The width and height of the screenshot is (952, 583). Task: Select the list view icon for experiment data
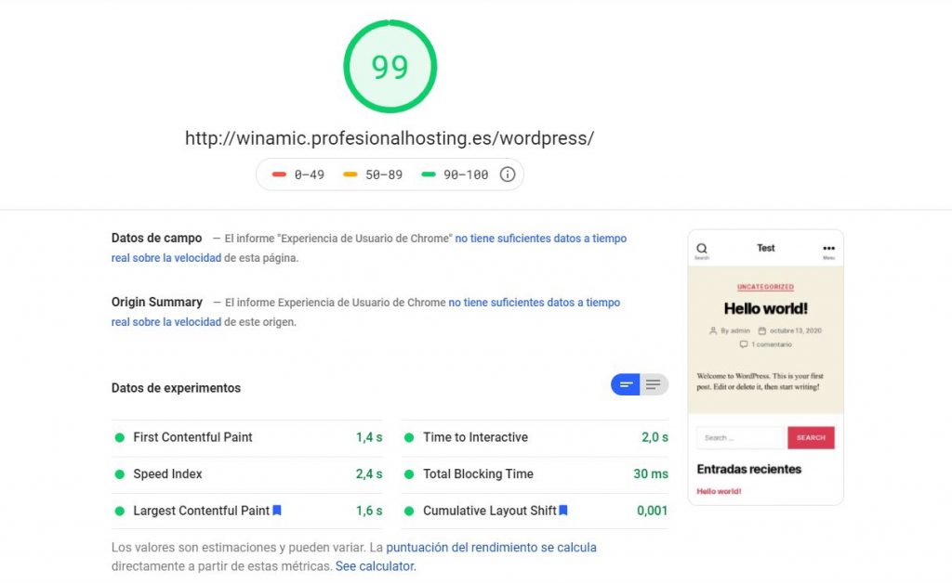(655, 384)
